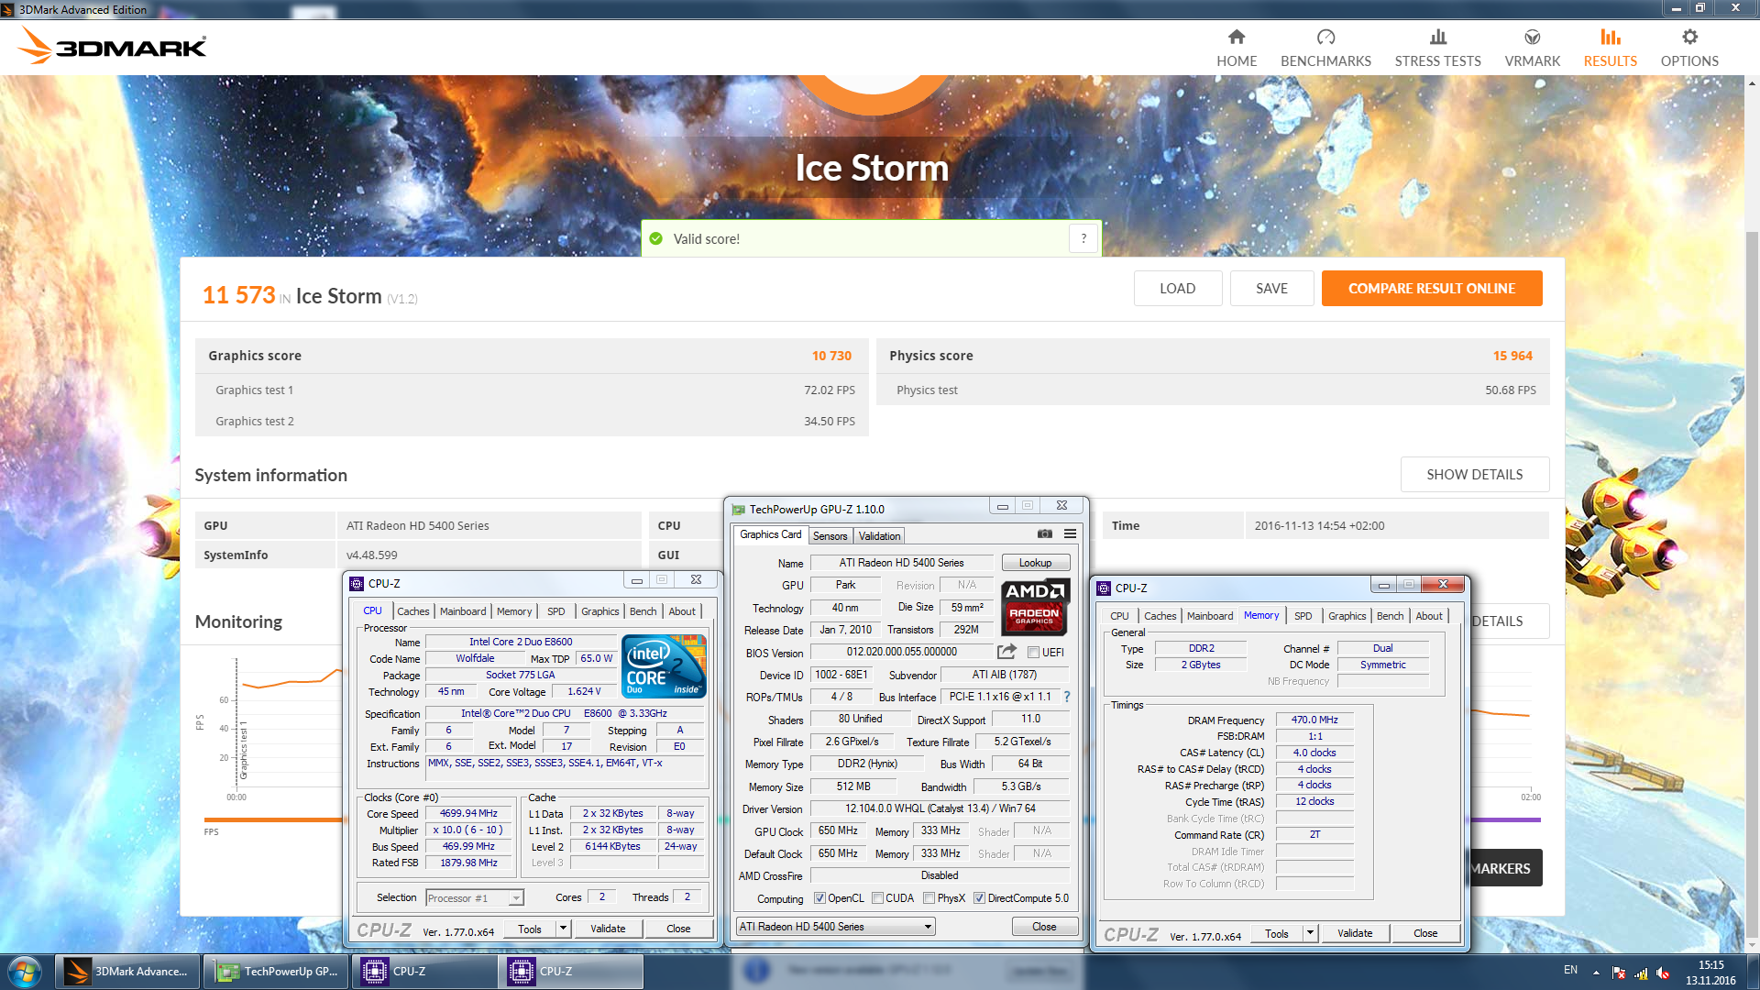
Task: Click SHOW DETAILS in System information
Action: pos(1474,474)
